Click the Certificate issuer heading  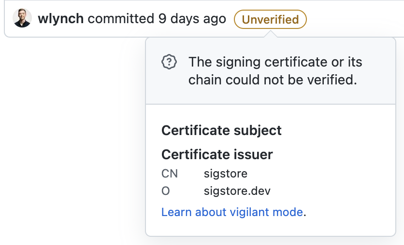click(x=217, y=154)
